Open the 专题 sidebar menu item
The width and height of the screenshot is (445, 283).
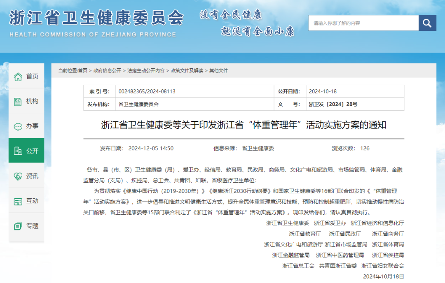click(26, 226)
